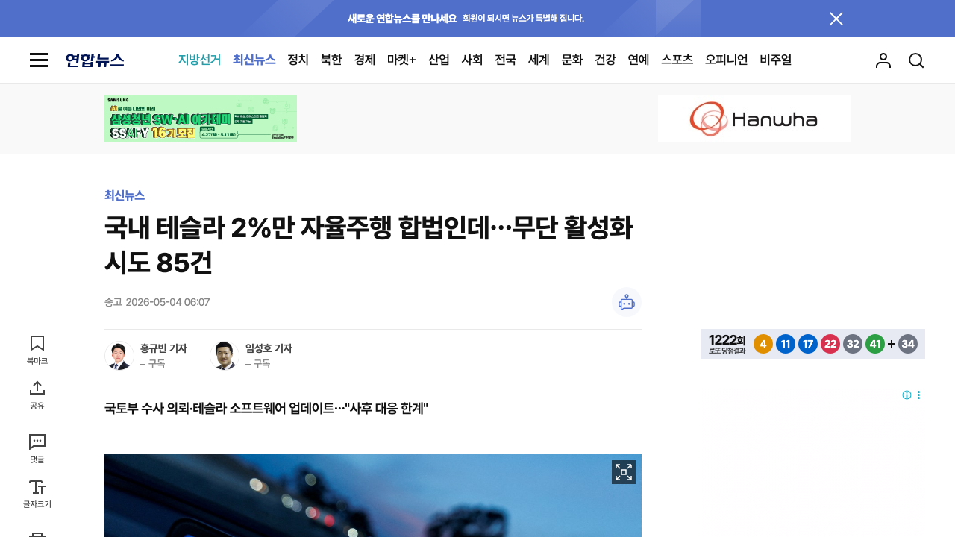Subscribe to reporter 홍규빈 with 구독
955x537 pixels.
[152, 364]
